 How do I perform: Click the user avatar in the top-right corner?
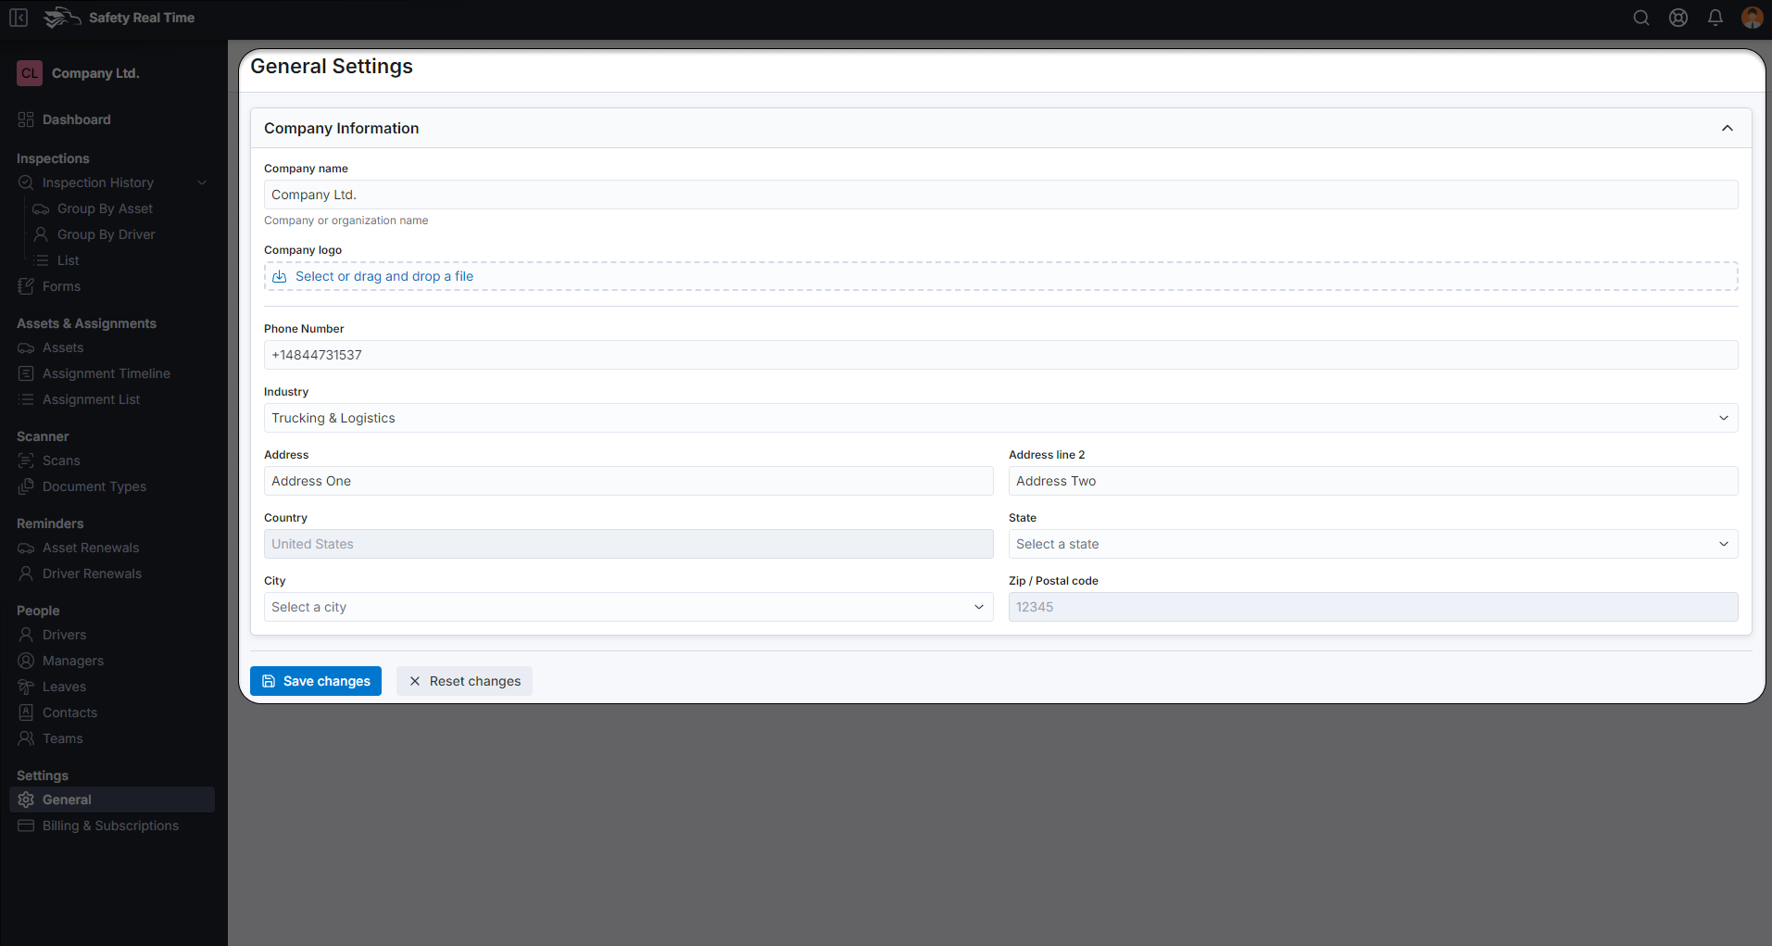pos(1752,17)
